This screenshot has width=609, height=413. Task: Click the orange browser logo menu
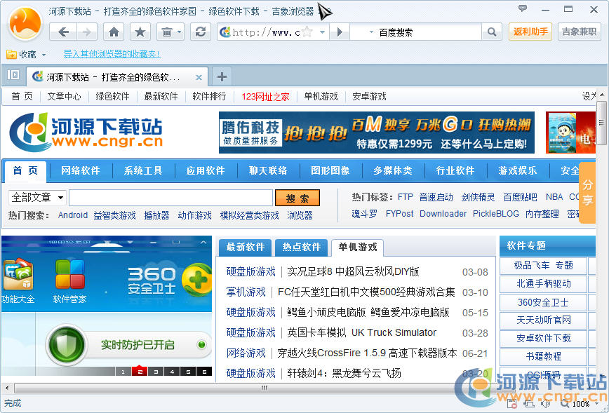coord(25,25)
